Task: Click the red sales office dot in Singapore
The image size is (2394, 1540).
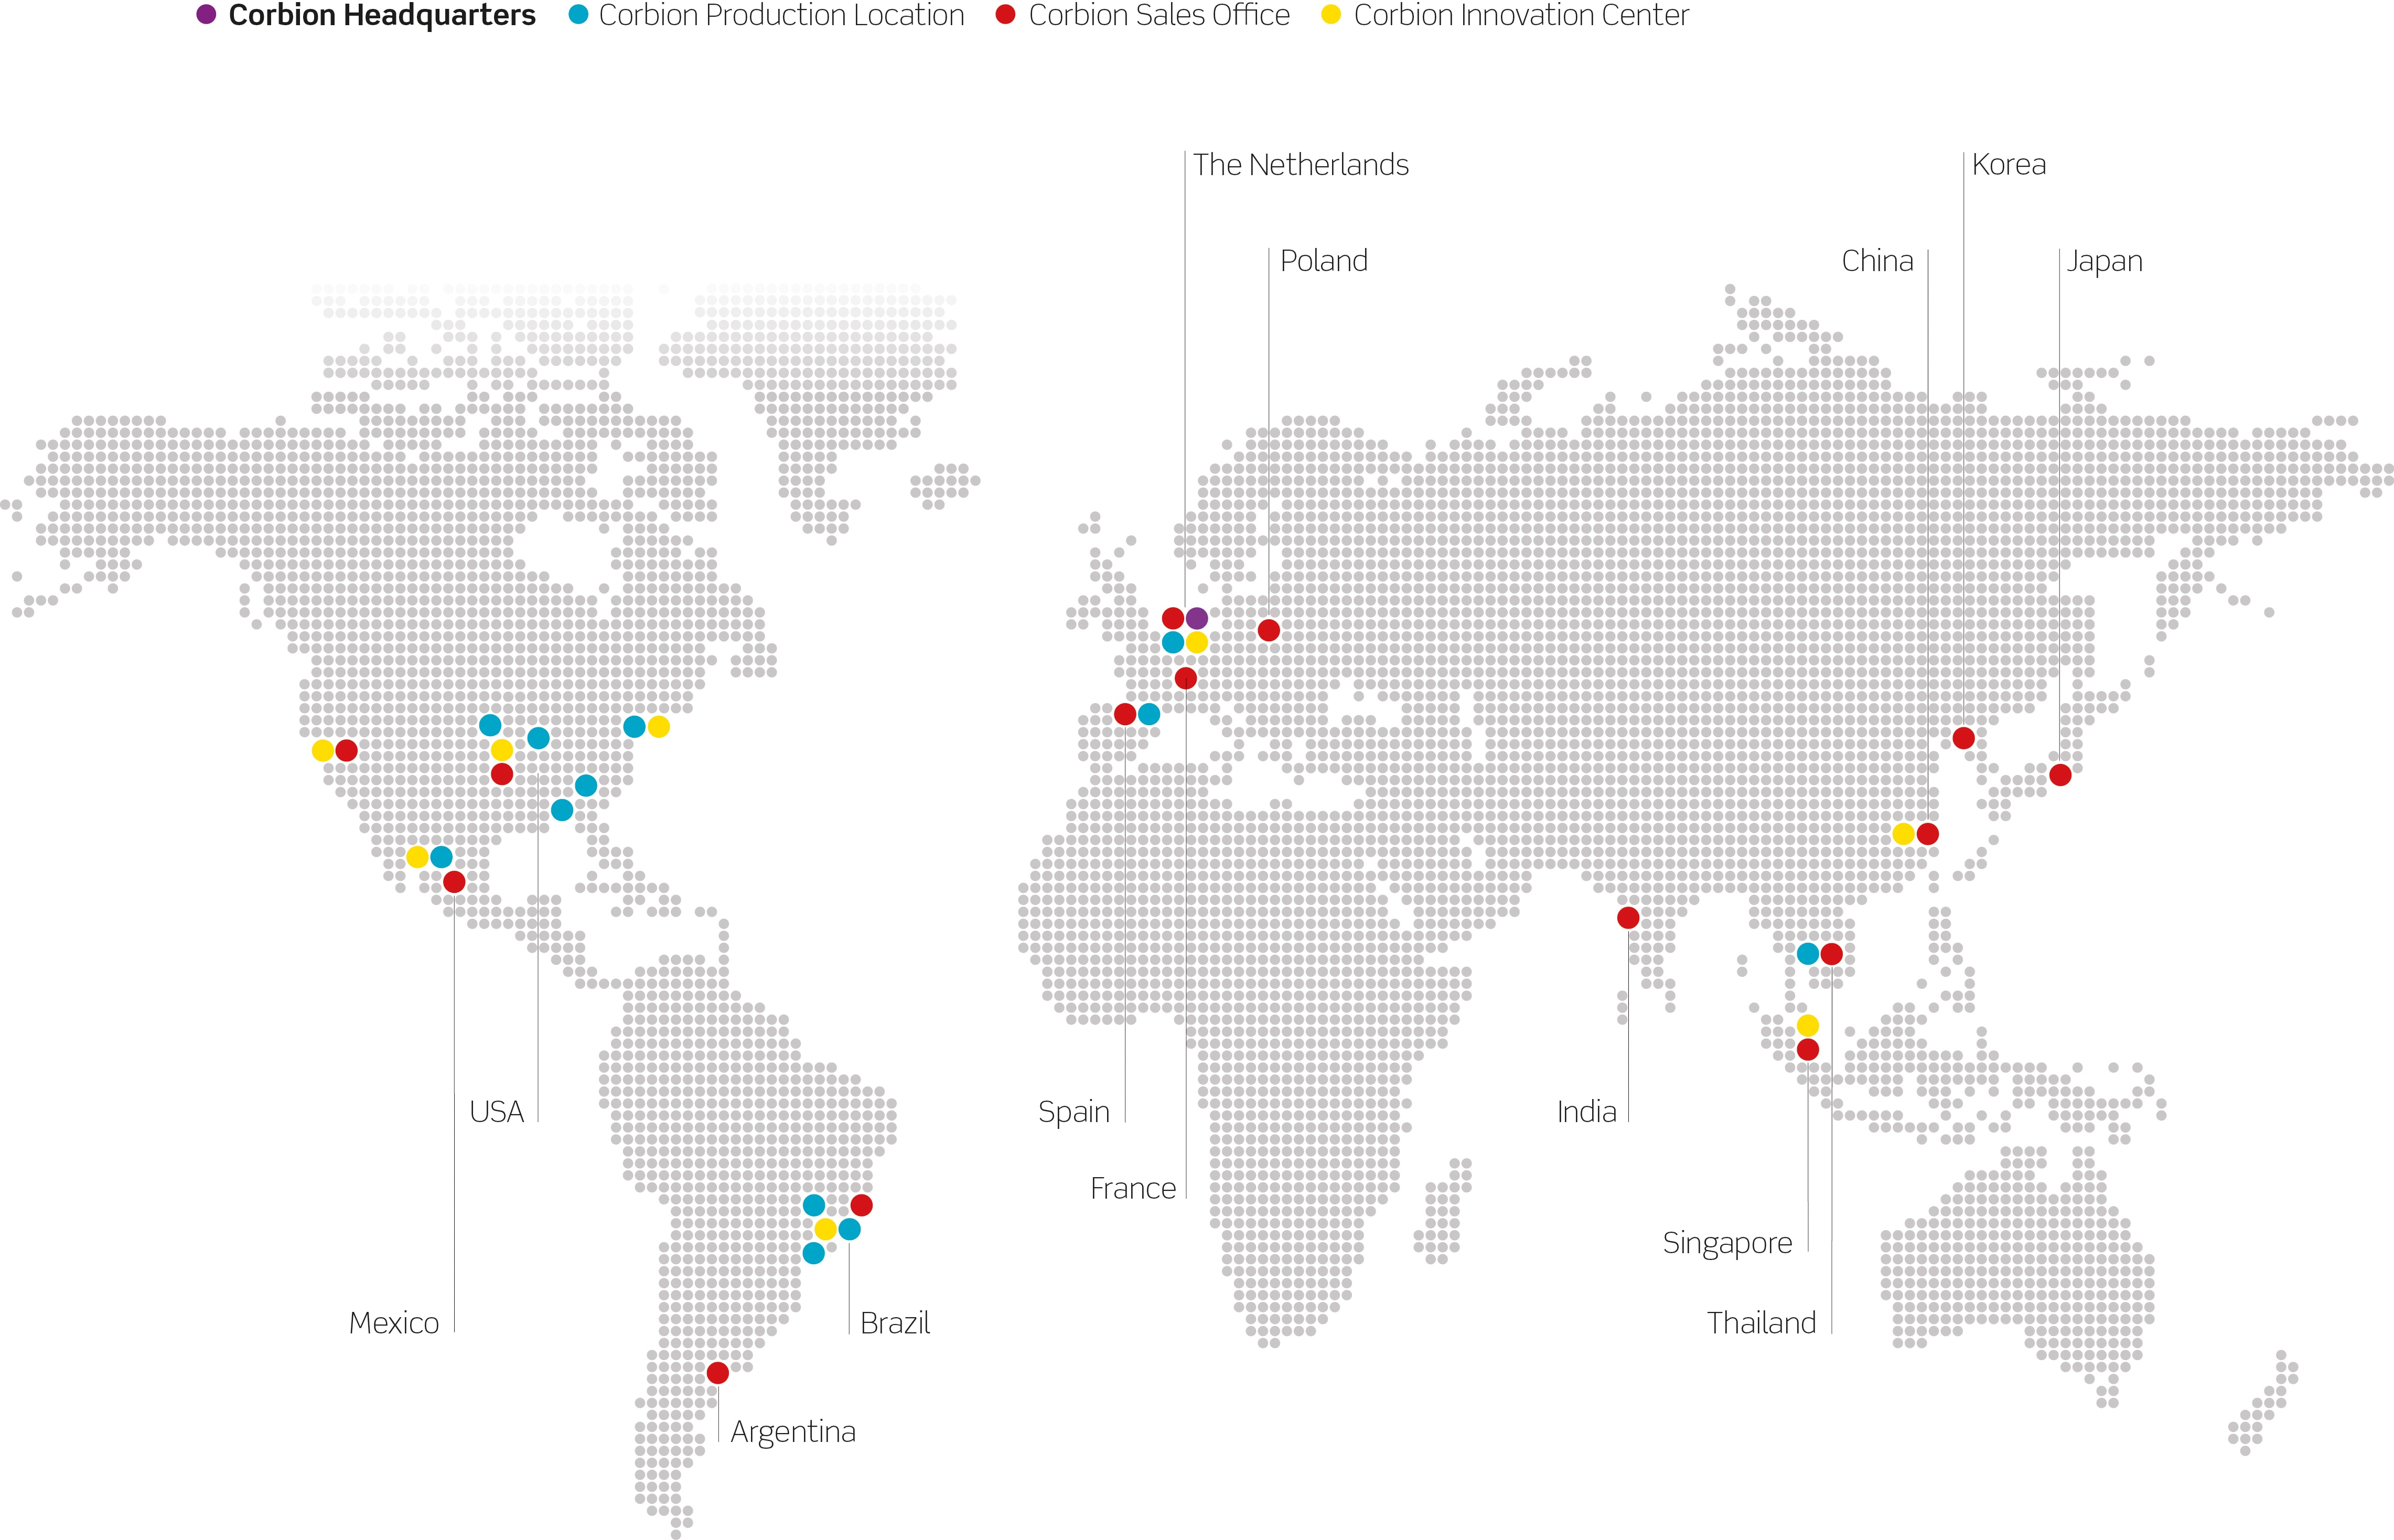Action: point(1808,1049)
